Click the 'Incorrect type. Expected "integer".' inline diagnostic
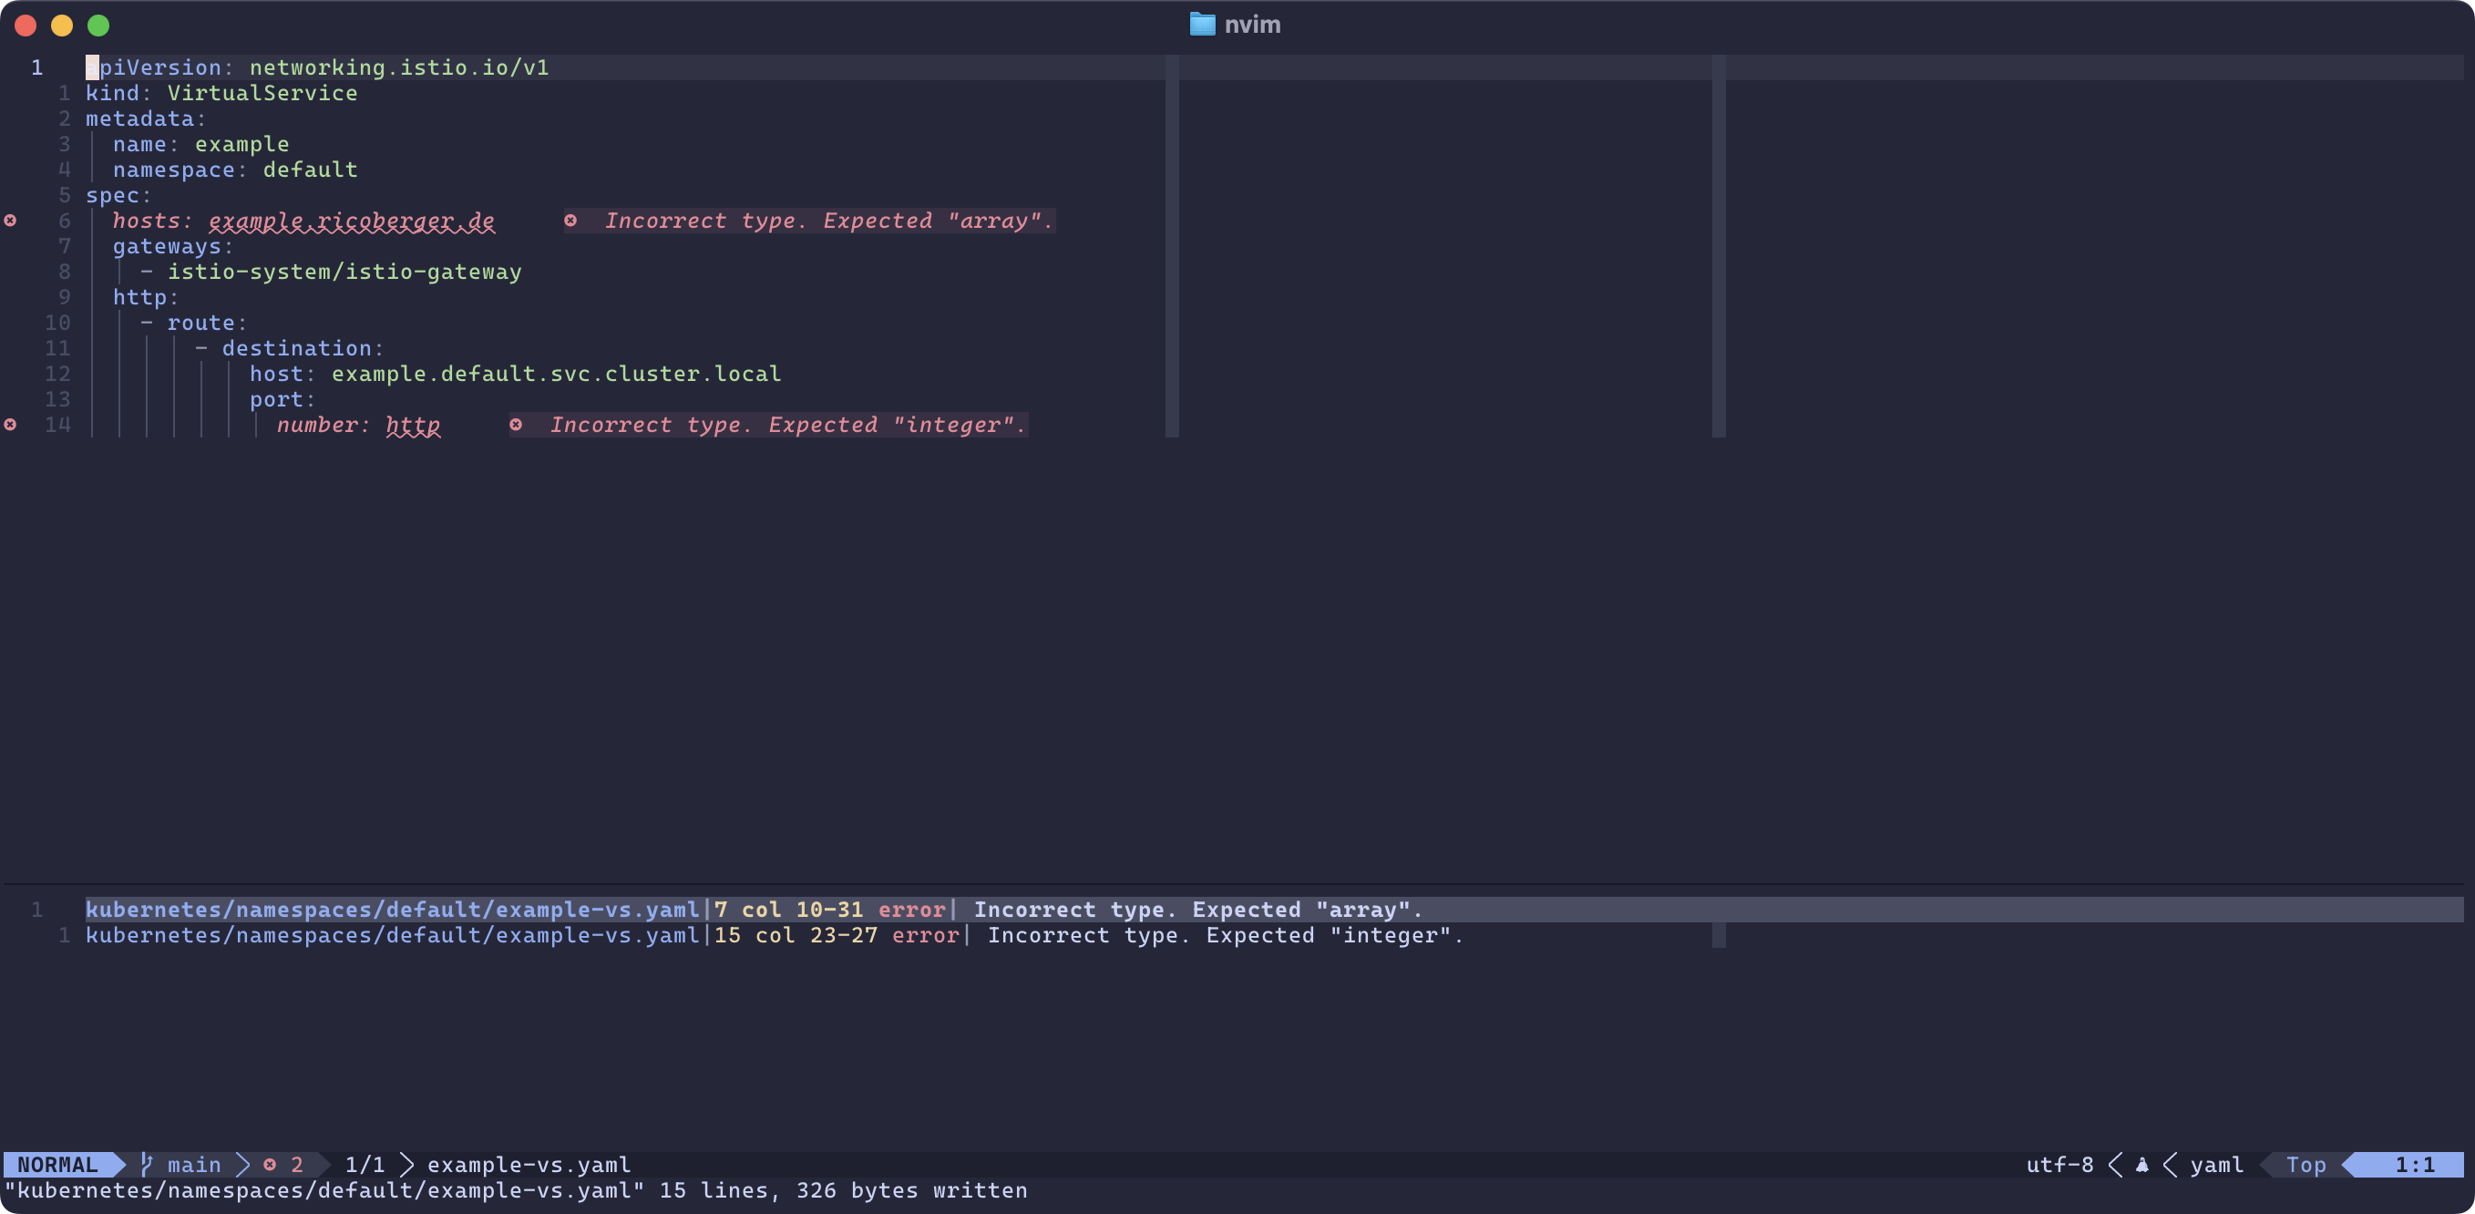The width and height of the screenshot is (2475, 1214). click(789, 425)
